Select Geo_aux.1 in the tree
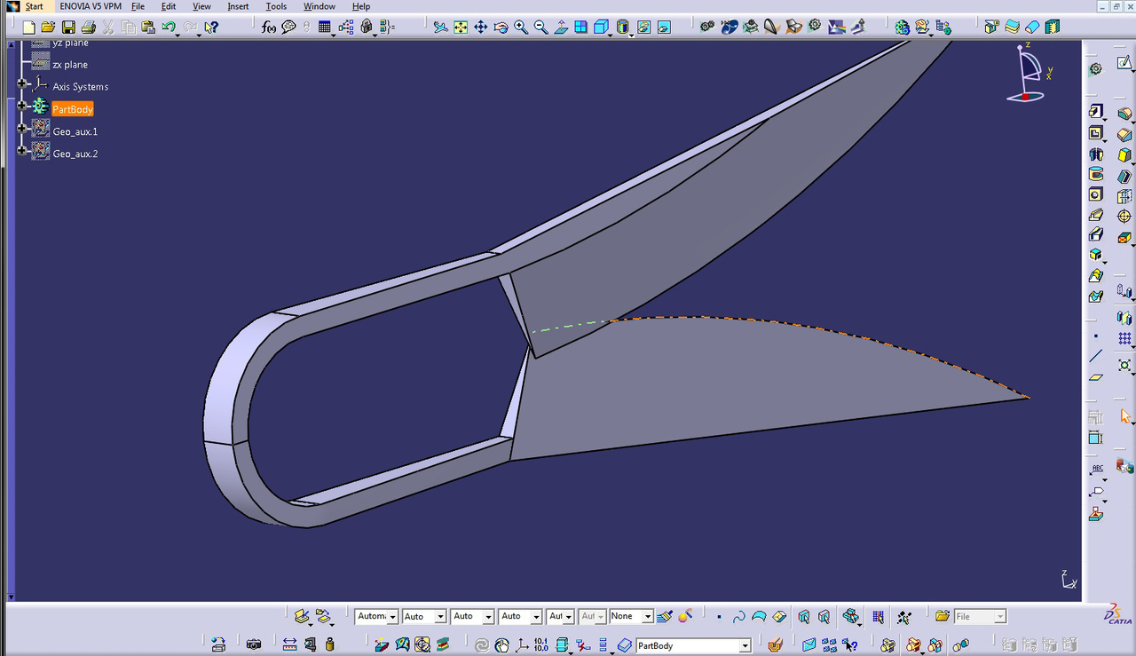The image size is (1136, 656). (x=75, y=131)
